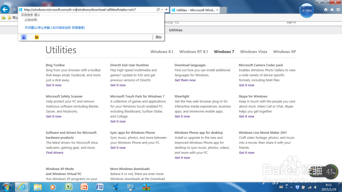The width and height of the screenshot is (342, 192).
Task: Click Get it now under Microsoft Touch Pack
Action: pyautogui.click(x=118, y=121)
